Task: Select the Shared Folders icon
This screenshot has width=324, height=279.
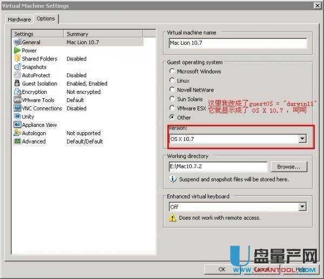Action: [x=17, y=59]
